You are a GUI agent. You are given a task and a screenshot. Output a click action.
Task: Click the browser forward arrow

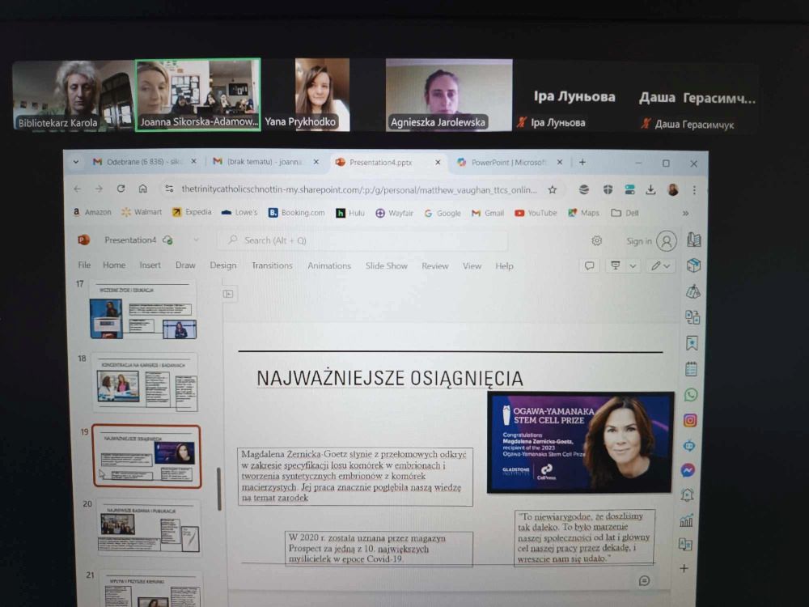(99, 189)
